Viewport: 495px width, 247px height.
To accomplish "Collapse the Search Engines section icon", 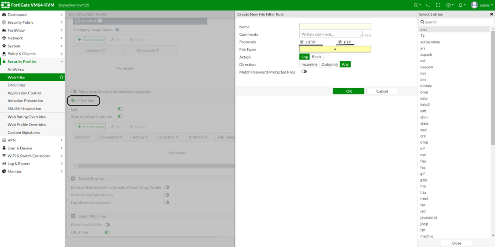I will point(73,179).
